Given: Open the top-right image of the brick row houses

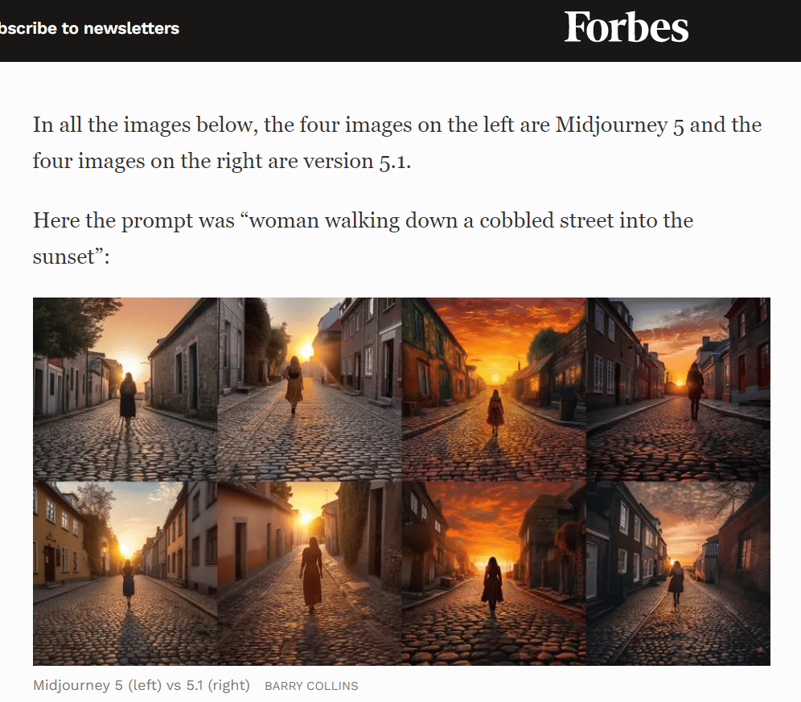Looking at the screenshot, I should coord(679,389).
